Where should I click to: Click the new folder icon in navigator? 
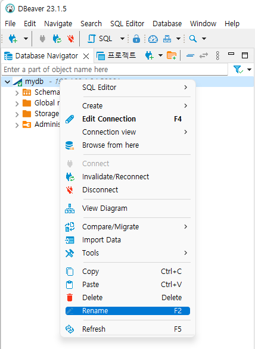pos(172,55)
